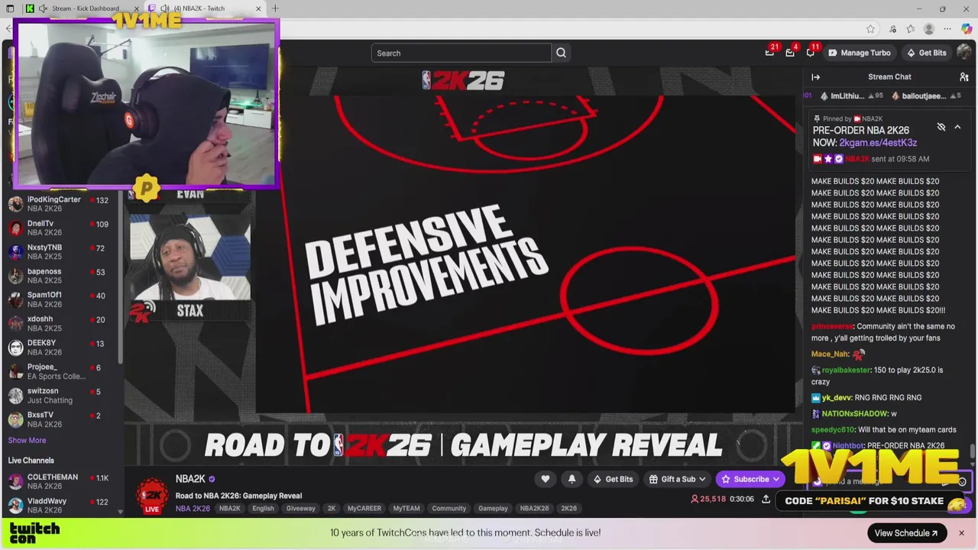This screenshot has width=978, height=550.
Task: Open browser settings and more menu
Action: (x=948, y=29)
